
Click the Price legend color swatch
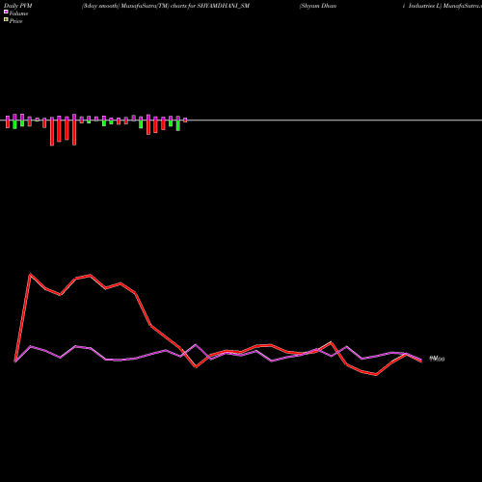click(6, 20)
